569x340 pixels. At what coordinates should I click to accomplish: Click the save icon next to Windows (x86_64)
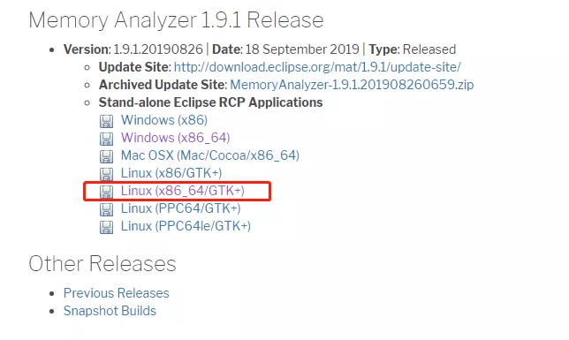click(106, 139)
